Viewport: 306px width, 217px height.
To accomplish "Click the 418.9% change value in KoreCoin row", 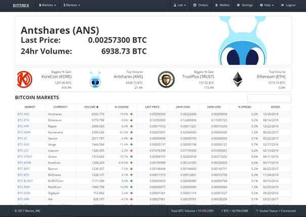I will coord(123,163).
